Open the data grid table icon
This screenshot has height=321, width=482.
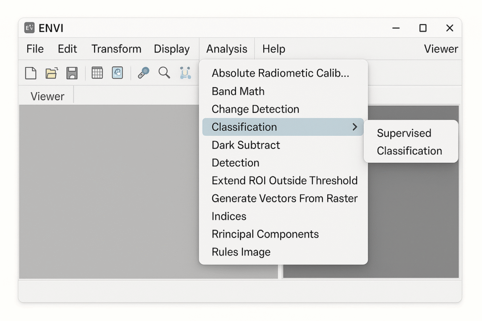click(97, 73)
